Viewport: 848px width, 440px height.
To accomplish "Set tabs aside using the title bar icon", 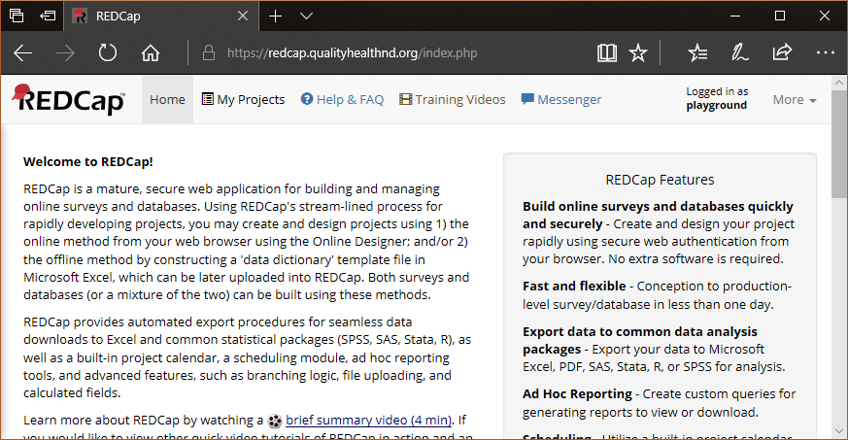I will pyautogui.click(x=48, y=16).
